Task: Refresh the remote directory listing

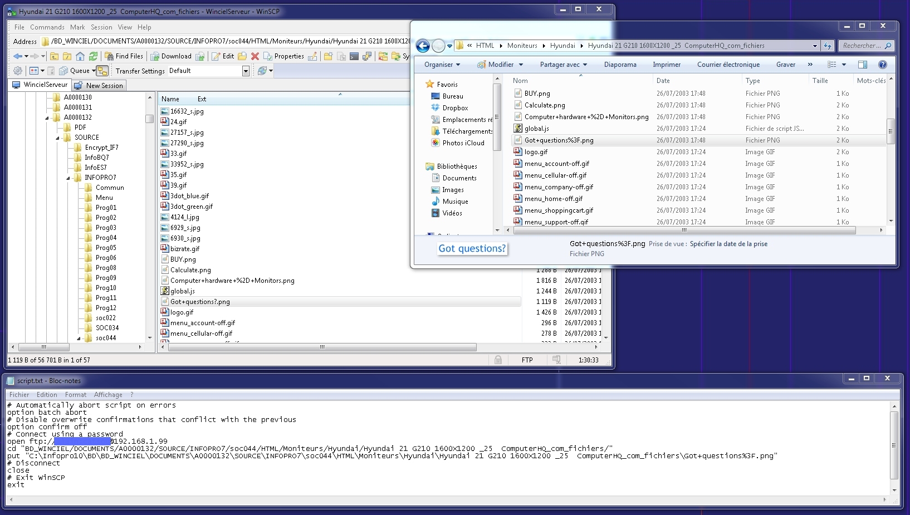Action: (93, 56)
